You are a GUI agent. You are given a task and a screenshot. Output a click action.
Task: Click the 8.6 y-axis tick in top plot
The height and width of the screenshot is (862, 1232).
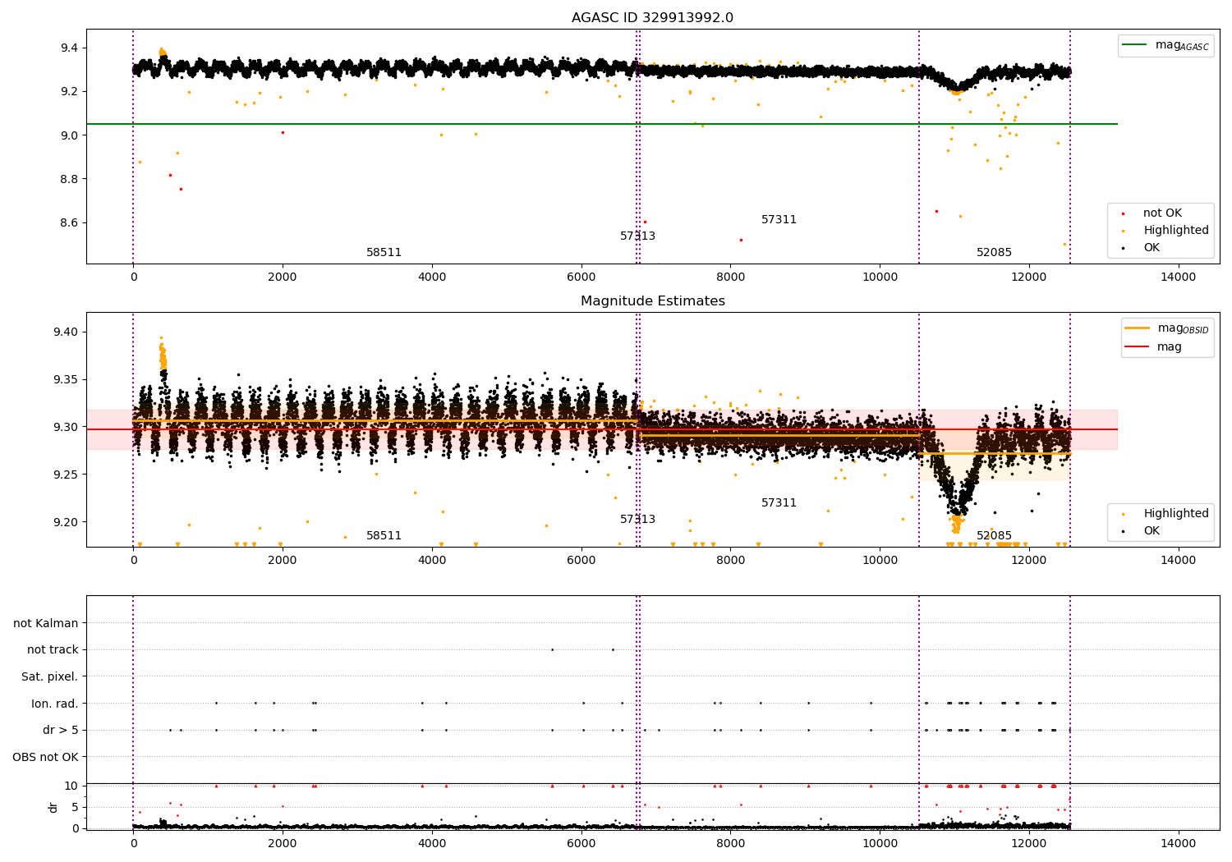[69, 223]
